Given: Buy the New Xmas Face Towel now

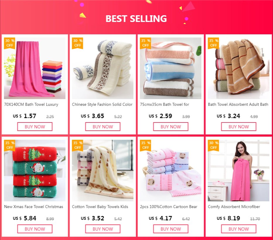Looking at the screenshot, I should (x=35, y=229).
